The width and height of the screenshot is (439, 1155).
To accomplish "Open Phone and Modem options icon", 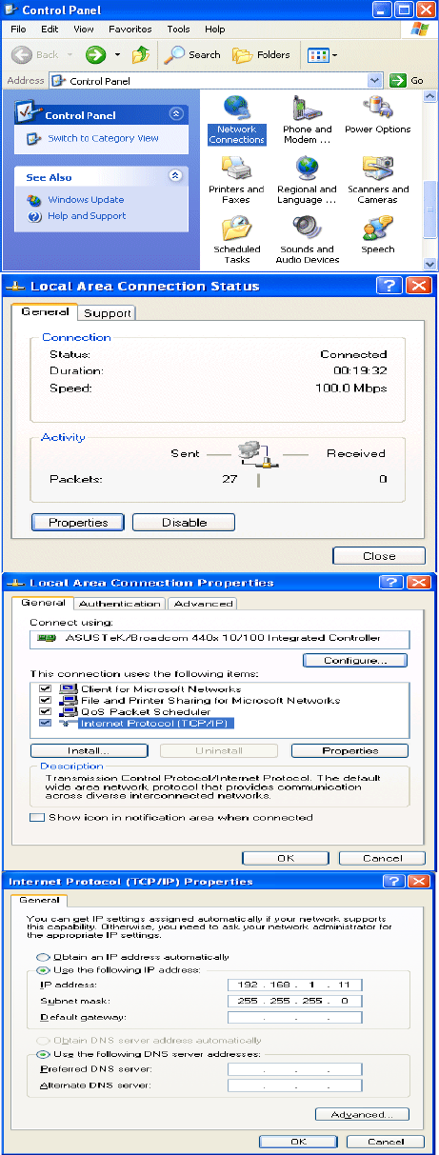I will (x=307, y=120).
